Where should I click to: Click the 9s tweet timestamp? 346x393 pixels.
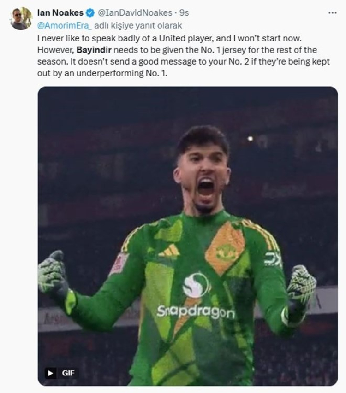[184, 13]
